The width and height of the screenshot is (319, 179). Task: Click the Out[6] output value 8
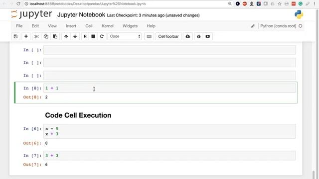(x=46, y=143)
